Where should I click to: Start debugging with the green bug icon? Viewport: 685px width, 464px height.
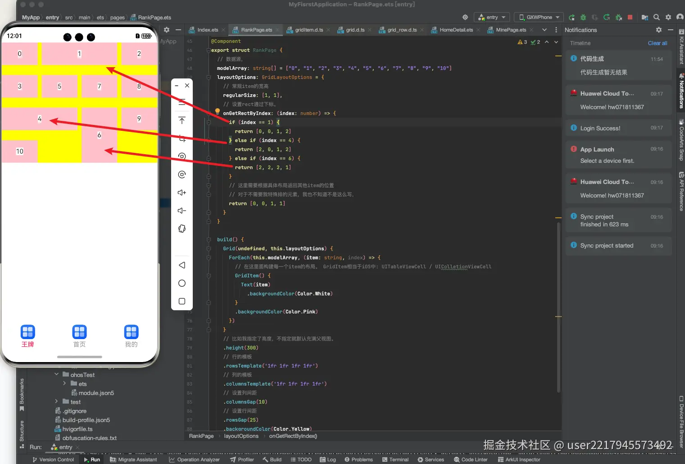(583, 17)
